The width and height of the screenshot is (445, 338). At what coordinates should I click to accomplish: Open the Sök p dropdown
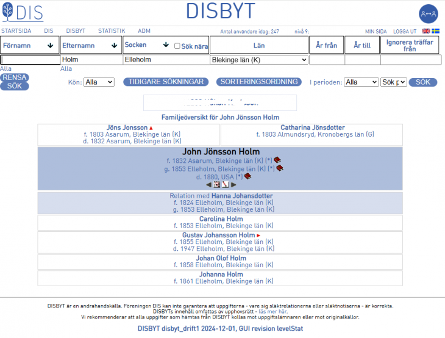click(393, 82)
